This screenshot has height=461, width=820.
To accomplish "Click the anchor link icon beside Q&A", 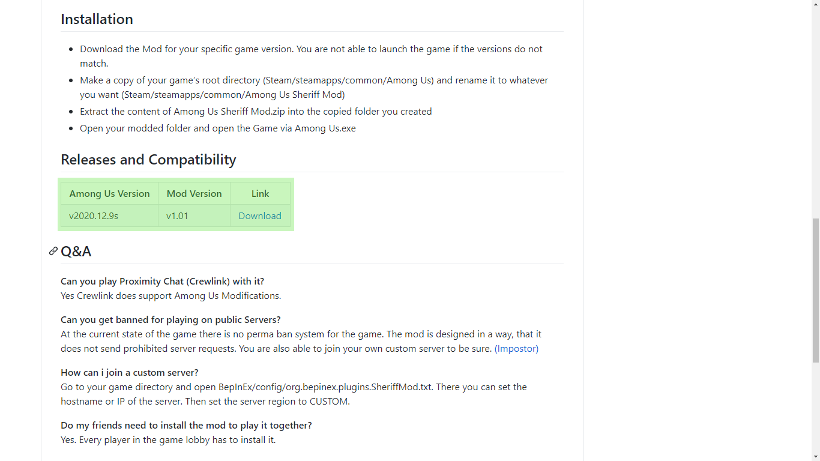I will (53, 252).
